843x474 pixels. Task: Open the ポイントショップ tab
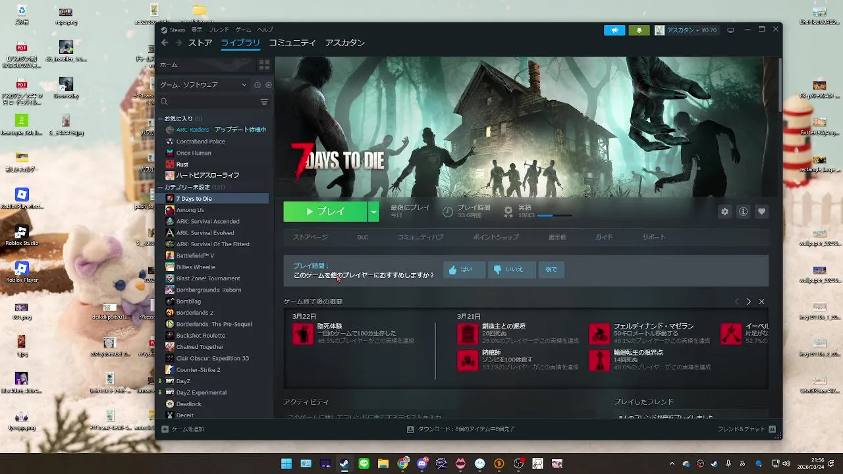click(496, 237)
